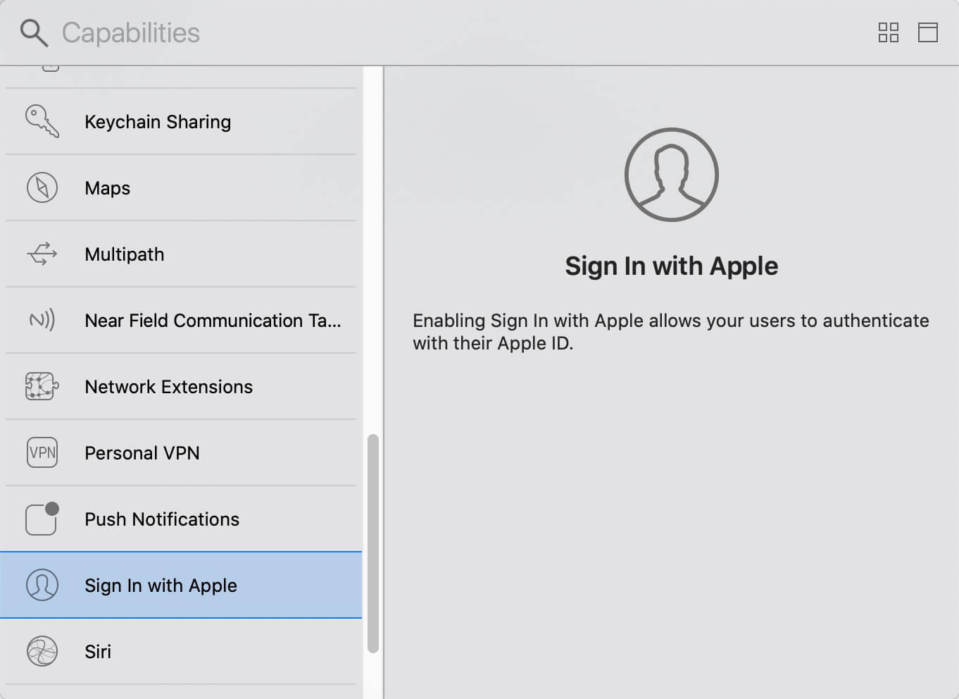Click the Network Extensions puzzle icon
This screenshot has height=699, width=959.
pyautogui.click(x=42, y=386)
